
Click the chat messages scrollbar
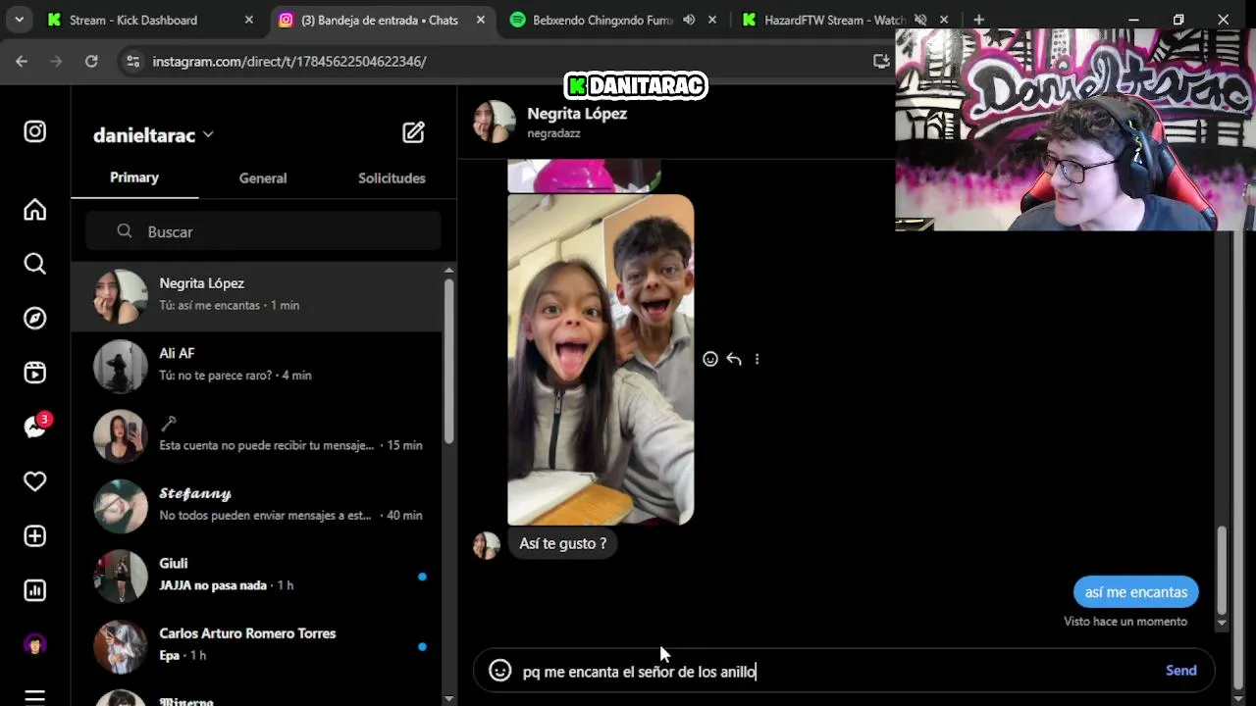(x=1222, y=569)
